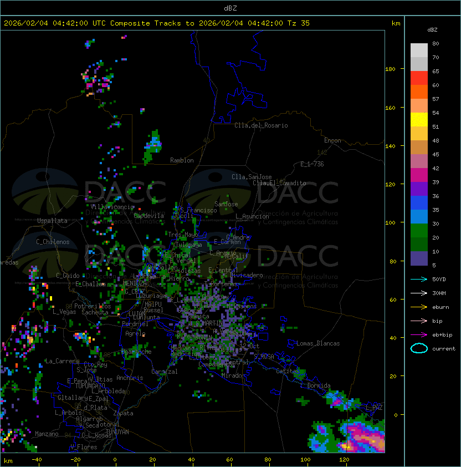Click the Ramblon place label
Viewport: 461px width, 467px height.
click(x=182, y=160)
